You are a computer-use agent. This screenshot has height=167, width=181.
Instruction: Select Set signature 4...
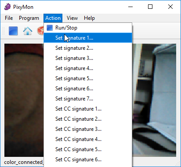coord(88,68)
